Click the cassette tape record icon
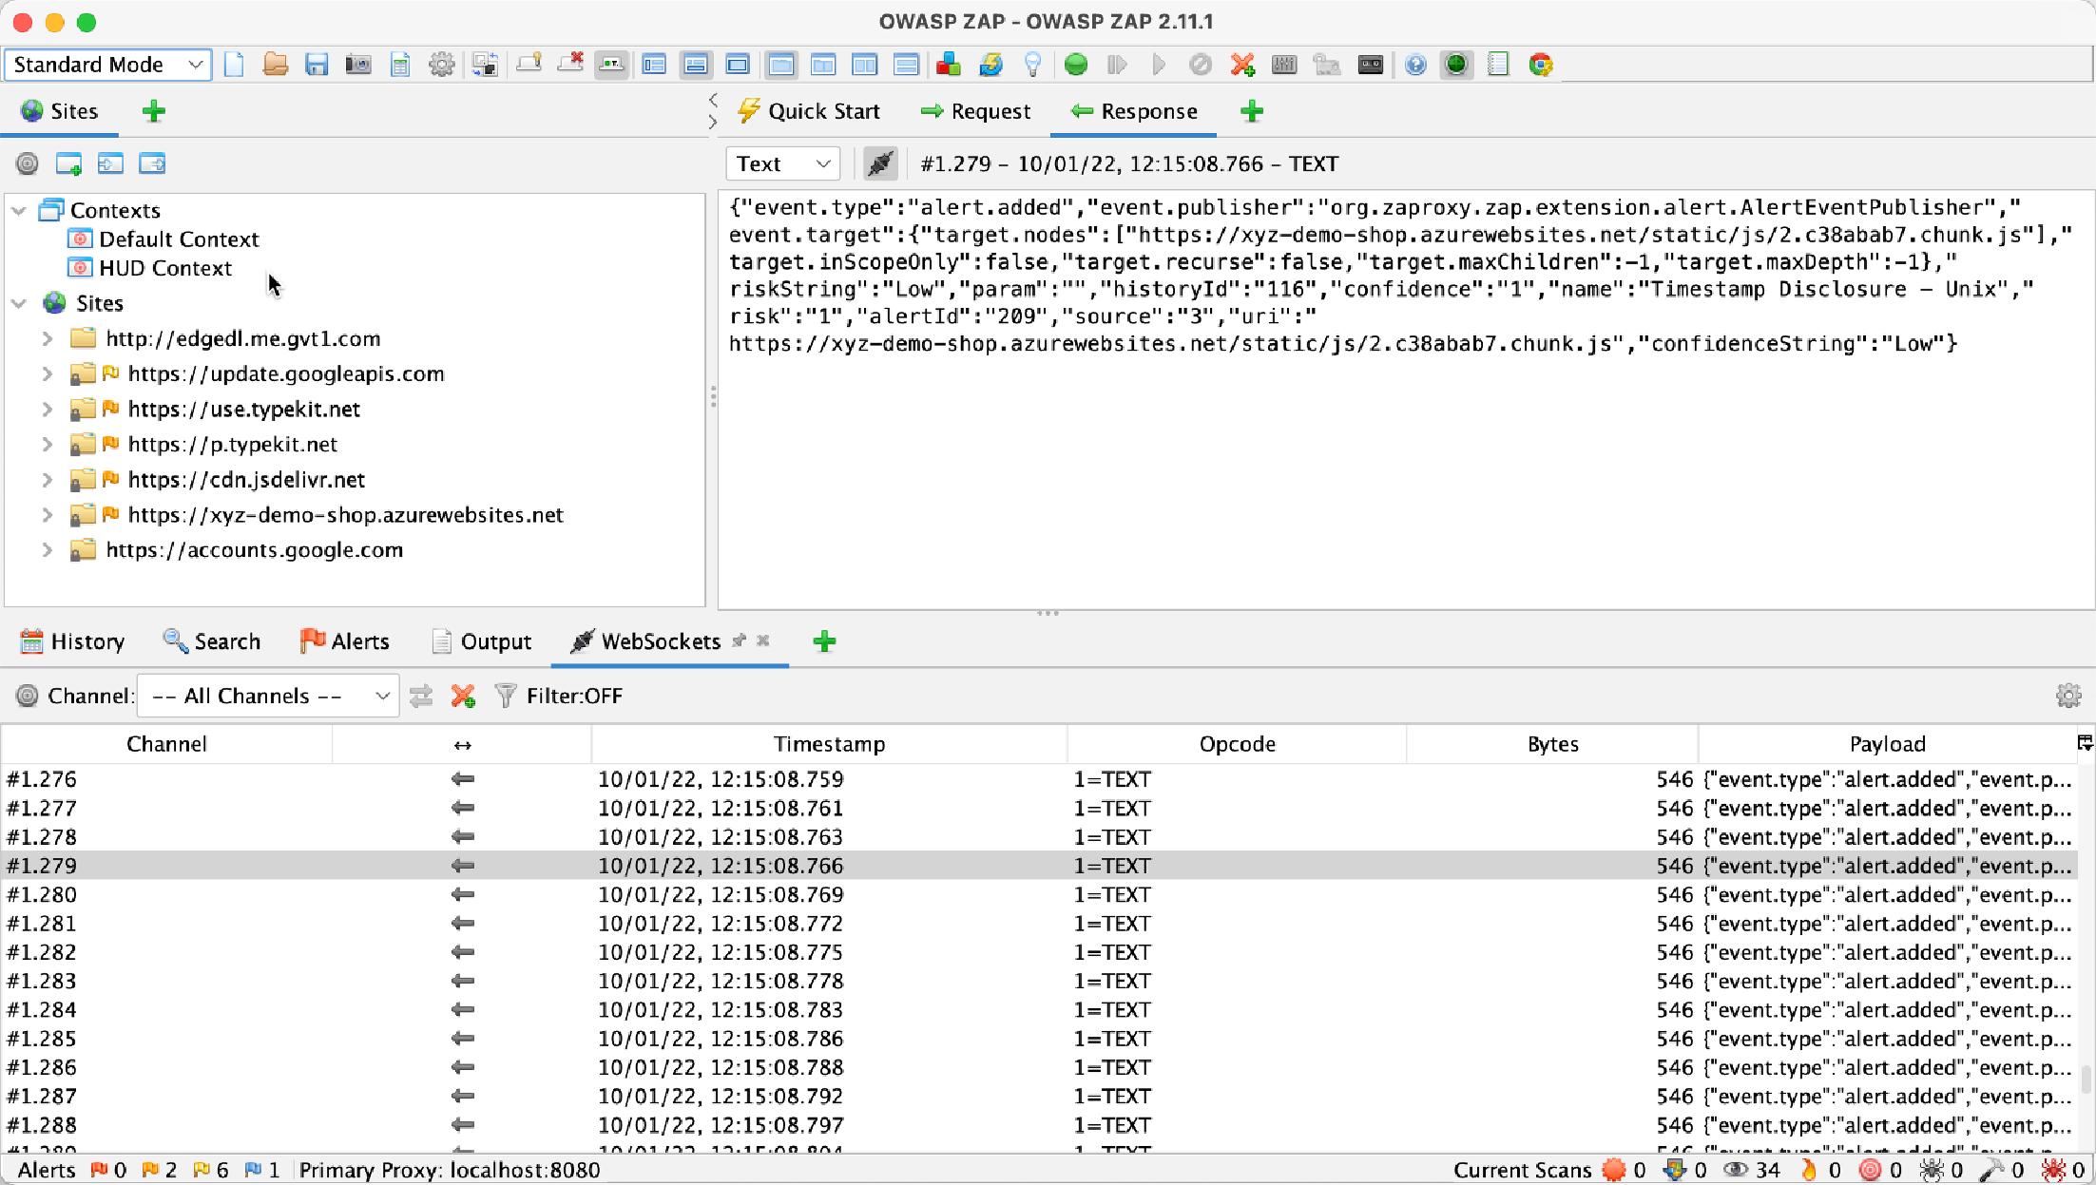The image size is (2096, 1185). click(1371, 65)
